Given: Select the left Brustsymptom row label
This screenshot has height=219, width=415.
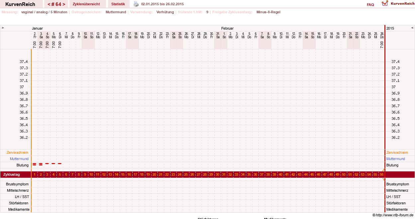Looking at the screenshot, I should click(x=17, y=184).
